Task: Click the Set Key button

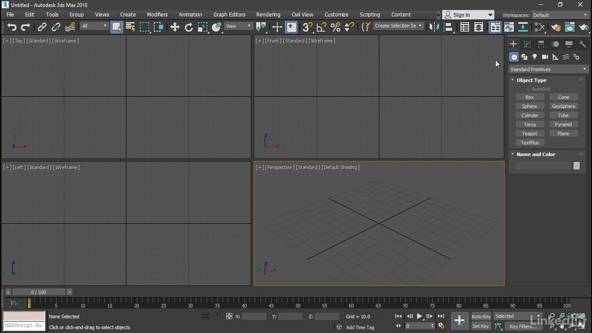Action: 481,327
